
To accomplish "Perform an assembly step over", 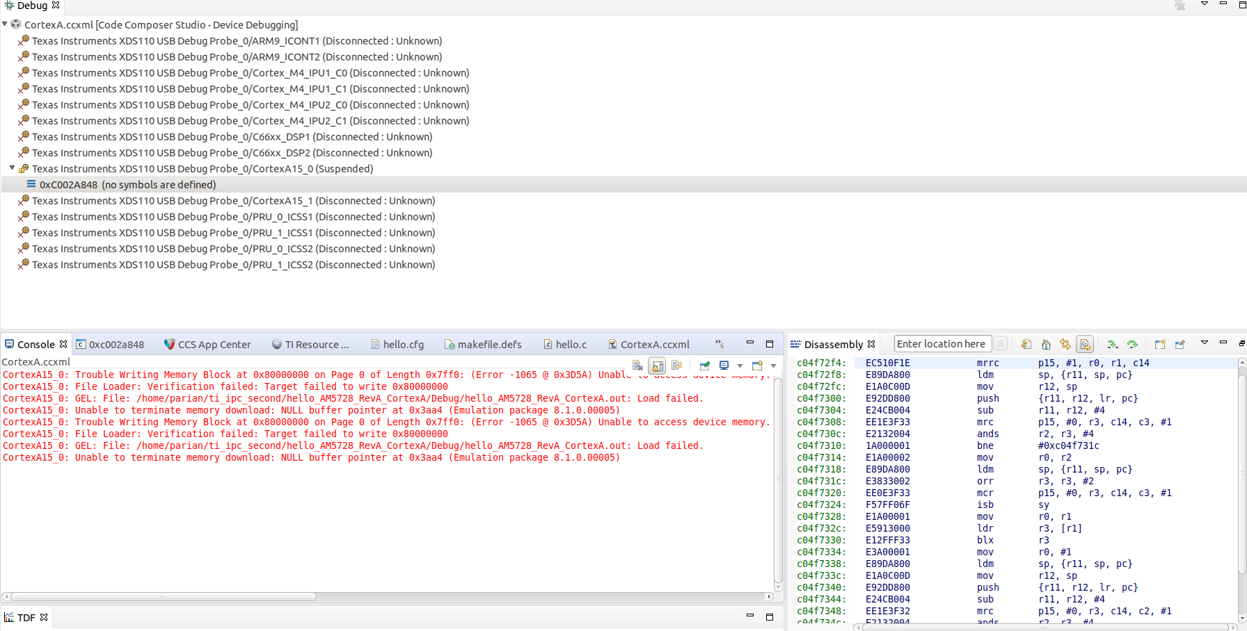I will 1132,344.
